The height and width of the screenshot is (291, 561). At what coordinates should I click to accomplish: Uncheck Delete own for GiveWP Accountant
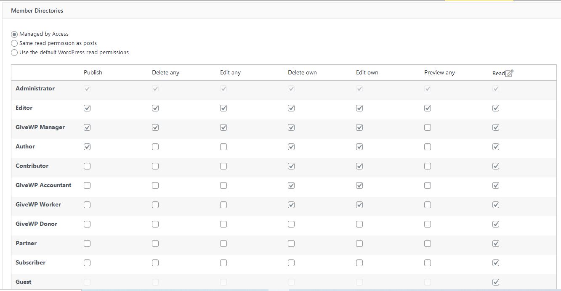point(291,185)
